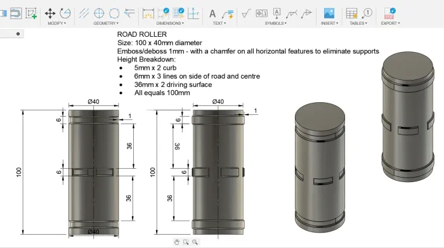Expand the SYMBOLS dropdown menu
444x248 pixels.
coord(275,23)
